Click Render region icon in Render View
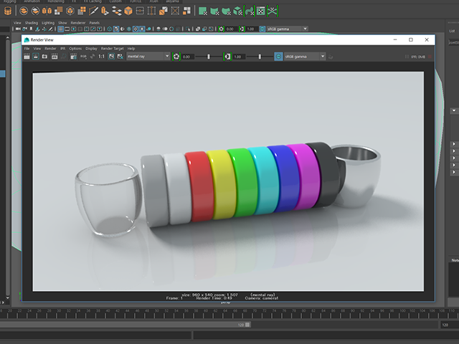459x344 pixels. pyautogui.click(x=36, y=57)
